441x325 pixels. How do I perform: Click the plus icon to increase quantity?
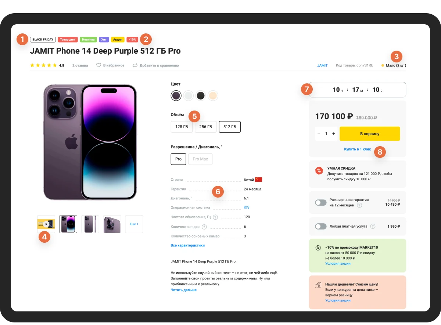coord(334,134)
